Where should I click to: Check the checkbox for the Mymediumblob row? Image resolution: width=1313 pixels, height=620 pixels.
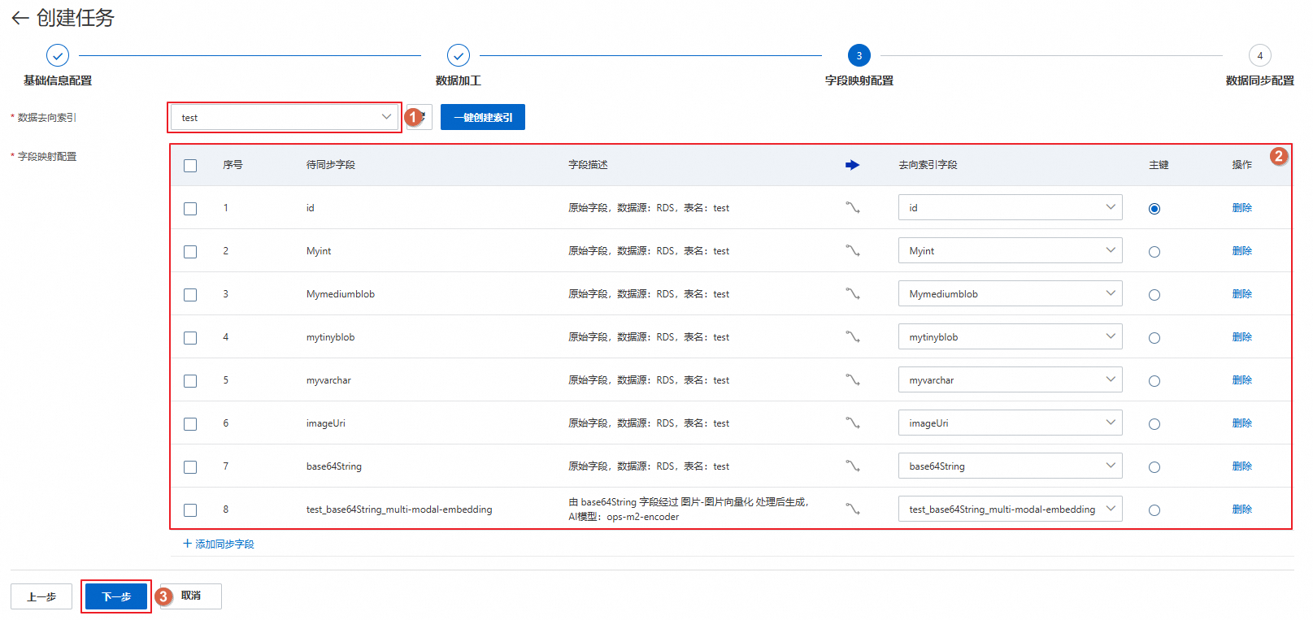tap(190, 295)
